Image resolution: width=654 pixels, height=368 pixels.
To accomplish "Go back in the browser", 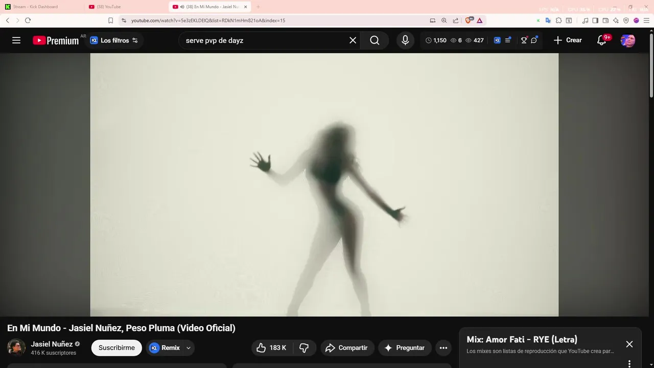I will pyautogui.click(x=8, y=20).
